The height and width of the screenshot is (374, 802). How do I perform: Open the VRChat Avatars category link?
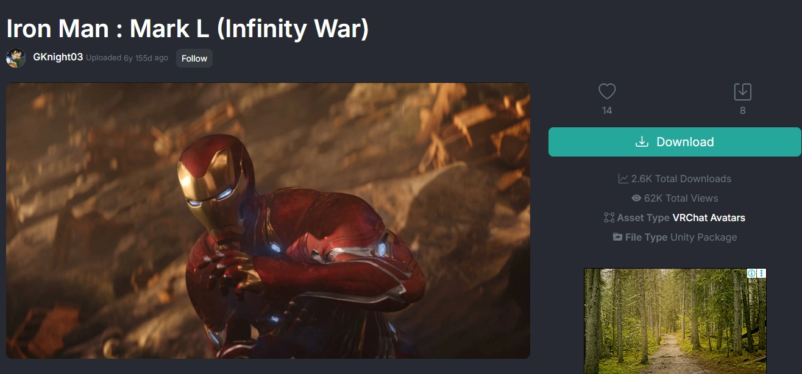click(x=709, y=217)
